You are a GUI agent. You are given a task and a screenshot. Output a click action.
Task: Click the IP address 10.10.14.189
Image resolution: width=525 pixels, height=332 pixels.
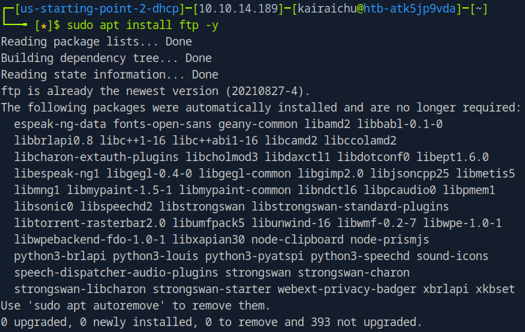[x=198, y=9]
